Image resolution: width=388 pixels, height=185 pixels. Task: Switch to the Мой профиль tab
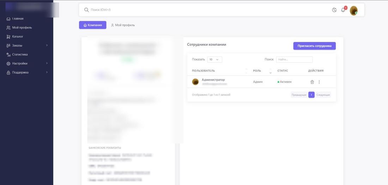coord(123,25)
